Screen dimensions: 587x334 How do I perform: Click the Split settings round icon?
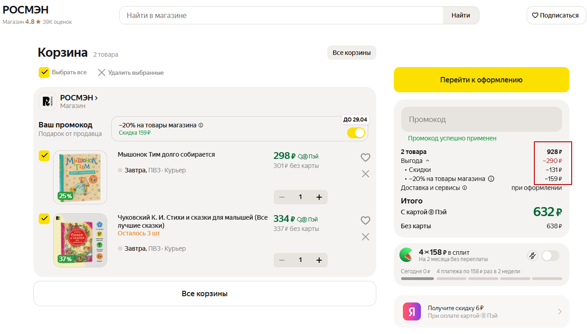(533, 256)
